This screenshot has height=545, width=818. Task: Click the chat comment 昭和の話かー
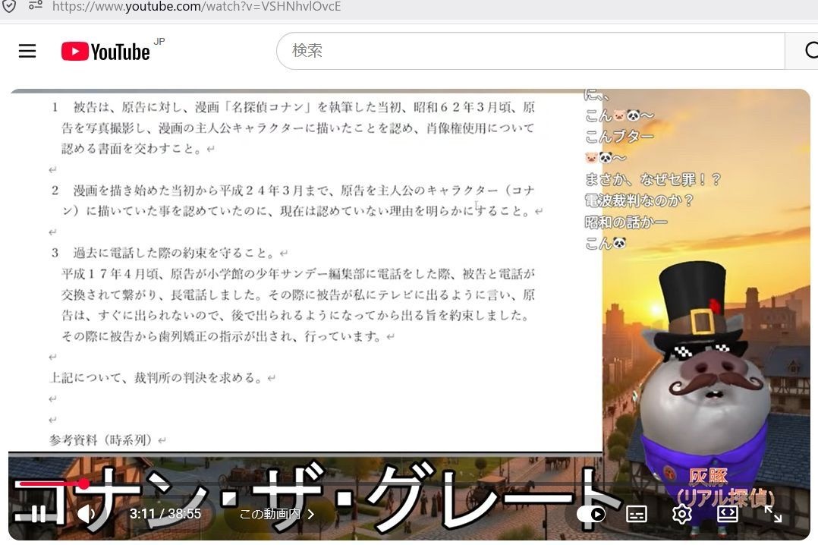coord(625,222)
